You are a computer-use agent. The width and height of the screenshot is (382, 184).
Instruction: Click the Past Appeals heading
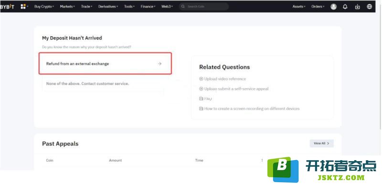pos(60,143)
